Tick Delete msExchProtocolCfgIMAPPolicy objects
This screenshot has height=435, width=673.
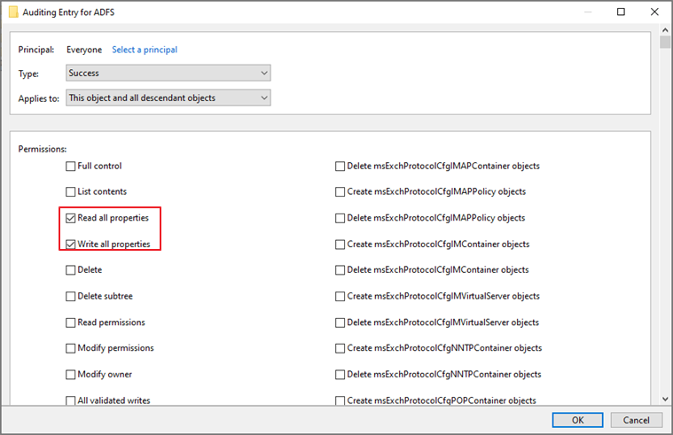pyautogui.click(x=340, y=218)
